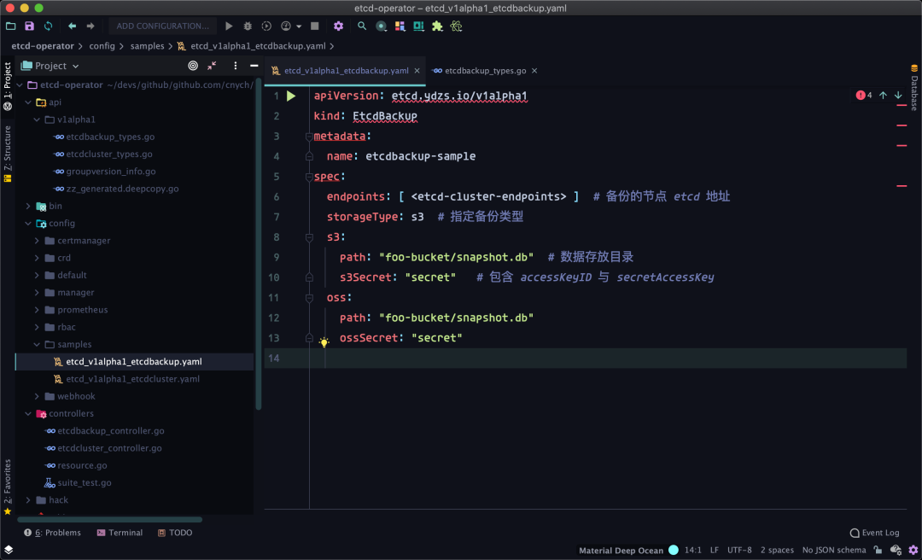
Task: Click the ADD CONFIGURATION button
Action: pos(162,26)
